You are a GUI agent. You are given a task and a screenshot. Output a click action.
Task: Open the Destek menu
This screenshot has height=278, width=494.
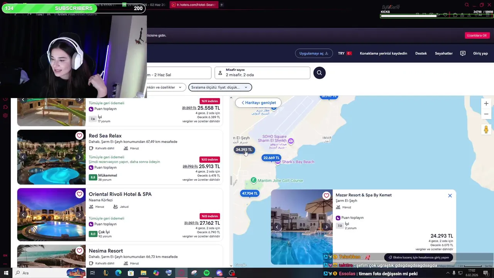[x=421, y=53]
